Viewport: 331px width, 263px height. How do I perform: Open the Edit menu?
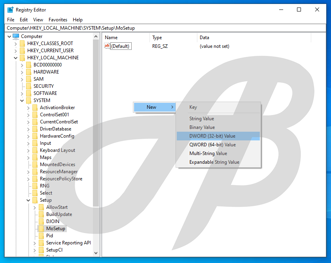click(24, 20)
